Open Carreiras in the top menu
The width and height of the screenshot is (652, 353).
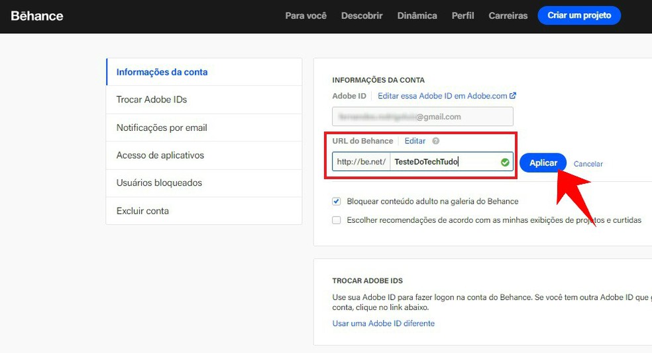click(508, 16)
